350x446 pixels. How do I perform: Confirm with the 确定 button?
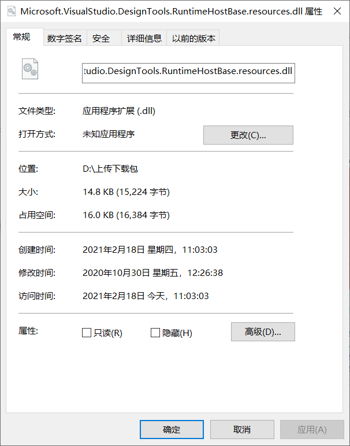172,429
